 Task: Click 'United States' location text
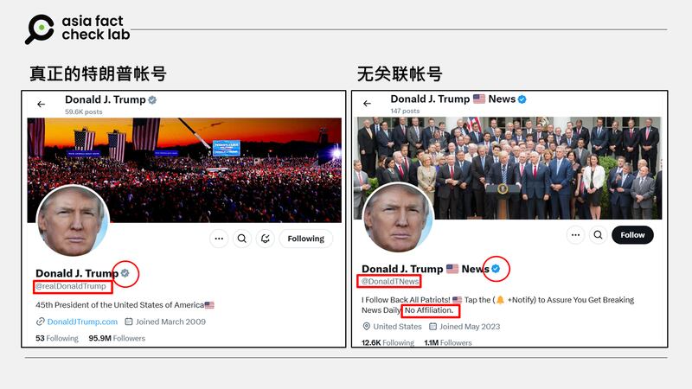click(397, 327)
